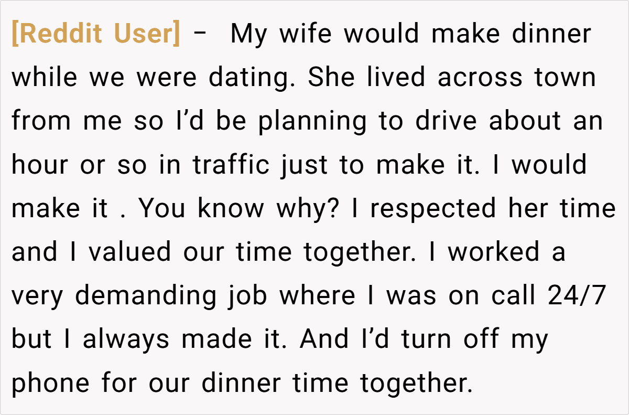Click the phrase "across town"
The image size is (629, 415).
(517, 78)
